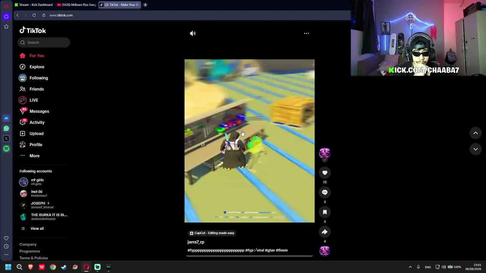Image resolution: width=486 pixels, height=273 pixels.
Task: Mute the TikTok video sound
Action: (193, 33)
